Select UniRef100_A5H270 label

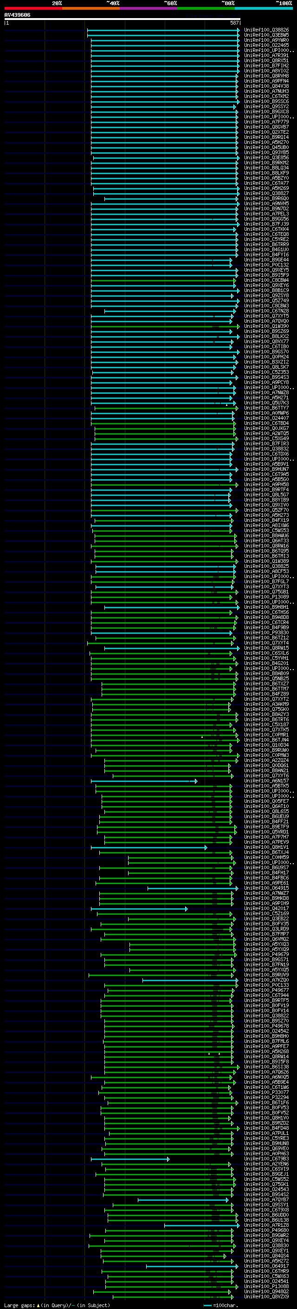[x=266, y=142]
